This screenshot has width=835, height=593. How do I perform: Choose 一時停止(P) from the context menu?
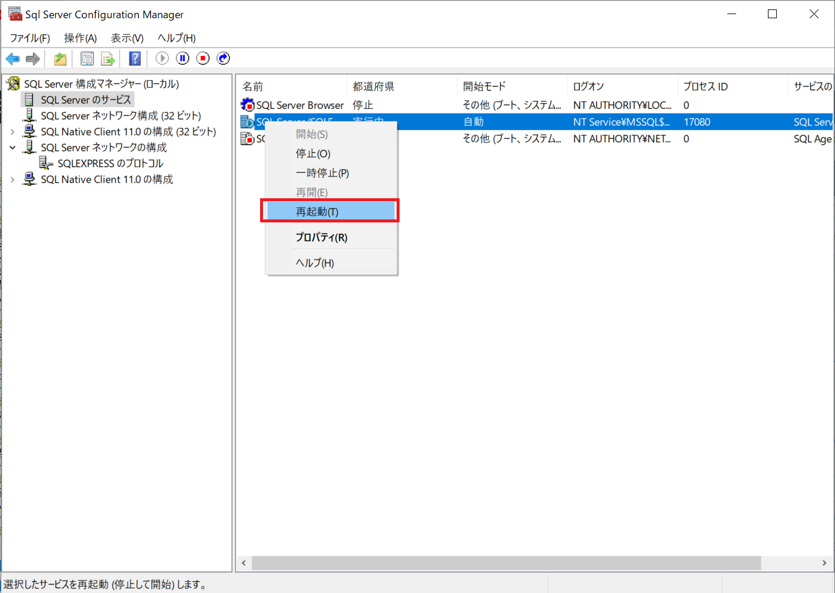click(331, 173)
